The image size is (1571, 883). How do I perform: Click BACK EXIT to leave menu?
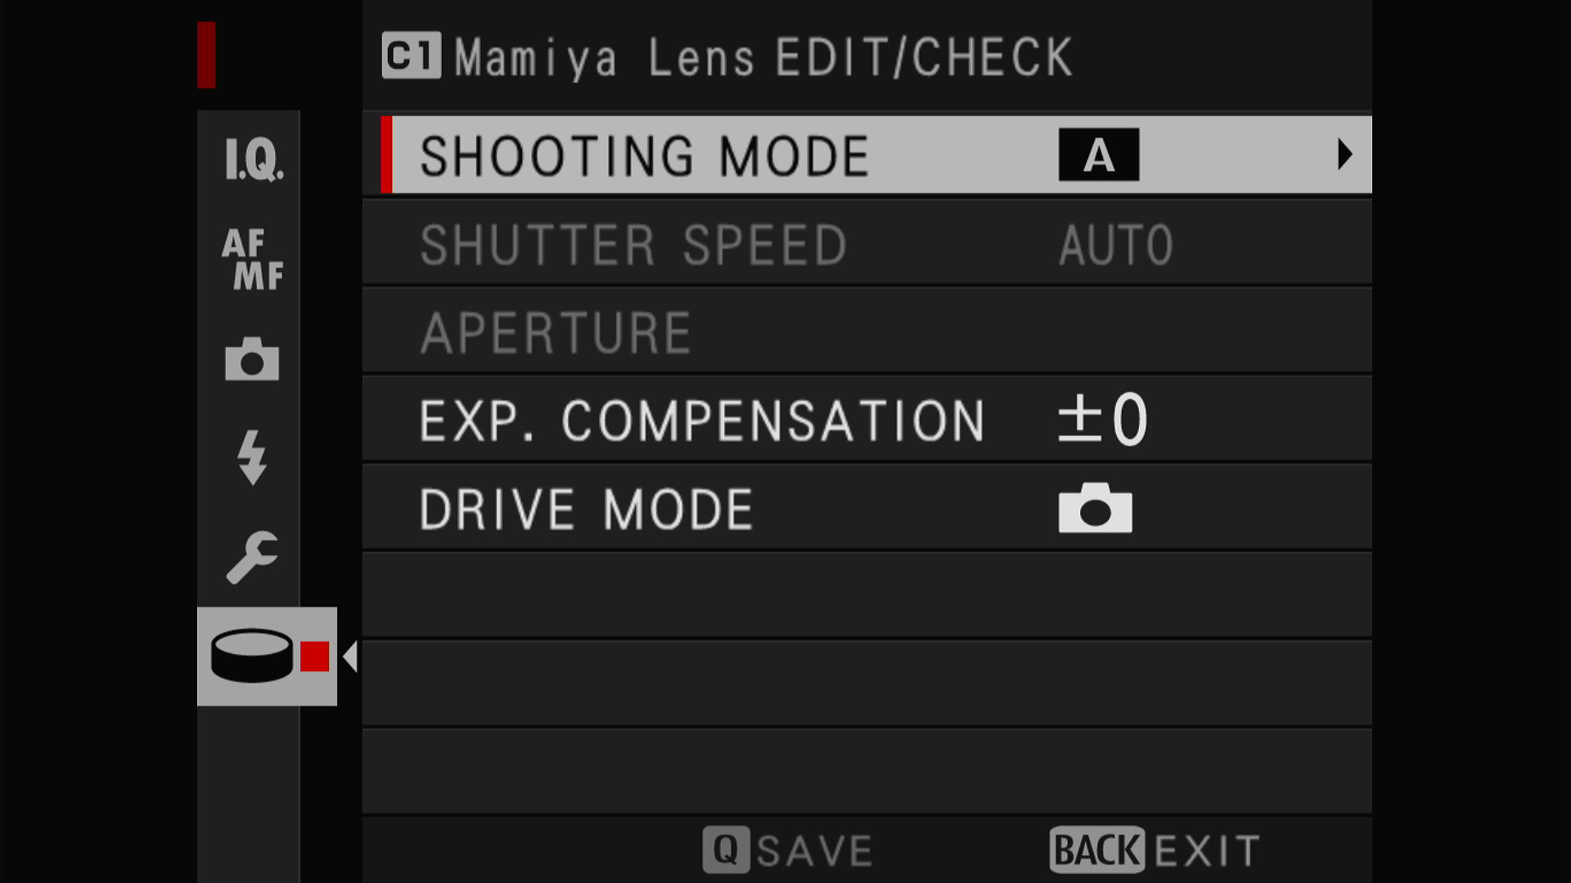click(1155, 850)
